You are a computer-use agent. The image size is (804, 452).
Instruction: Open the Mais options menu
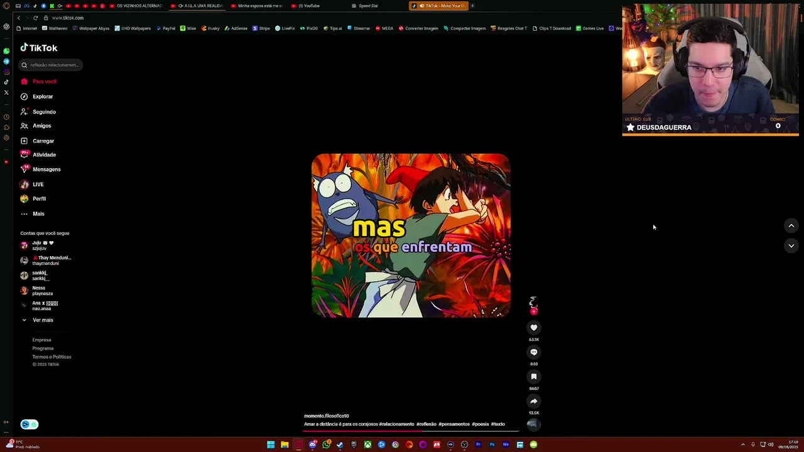(x=33, y=214)
